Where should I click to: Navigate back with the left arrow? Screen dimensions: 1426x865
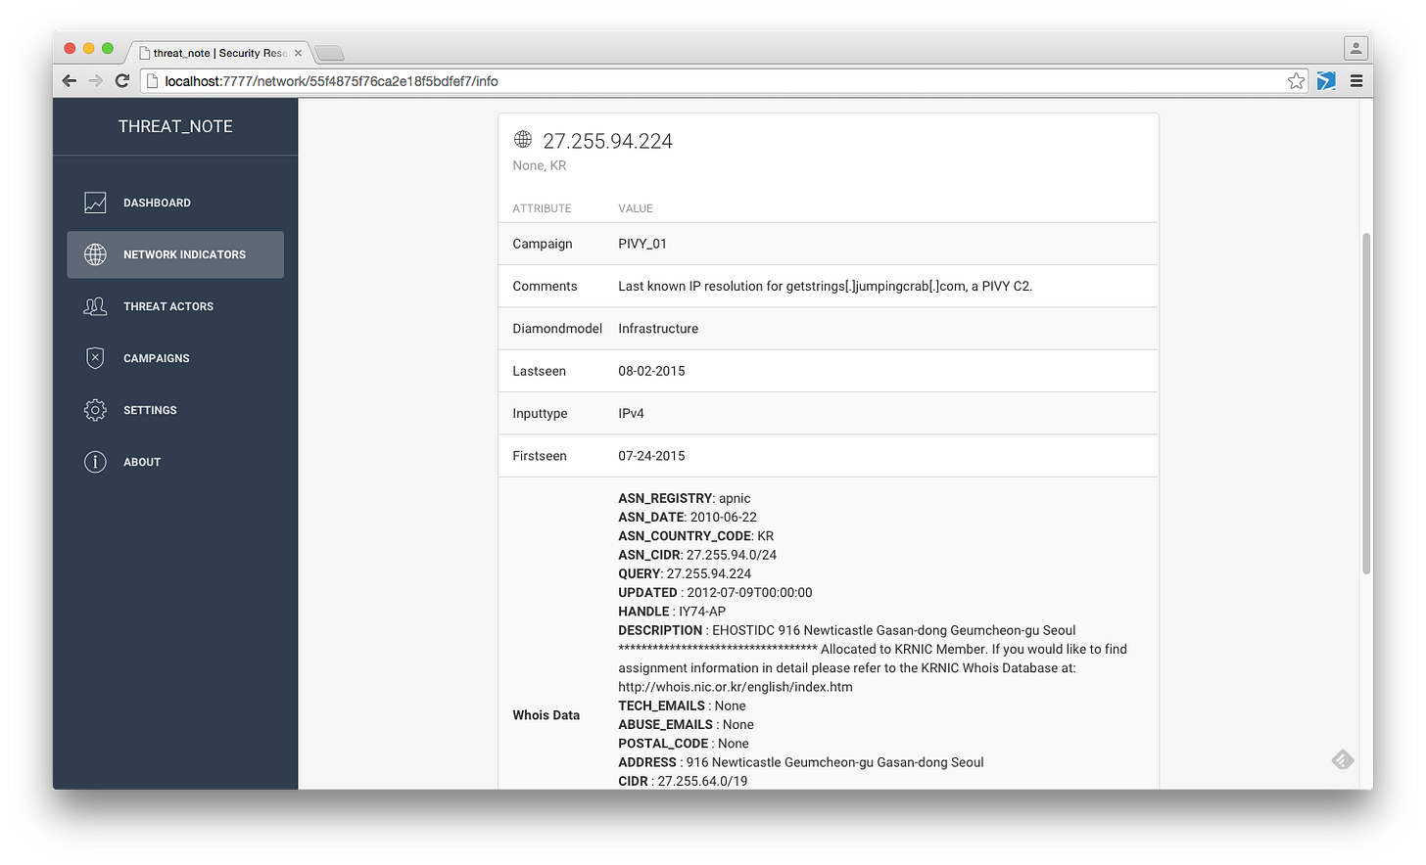click(x=69, y=80)
